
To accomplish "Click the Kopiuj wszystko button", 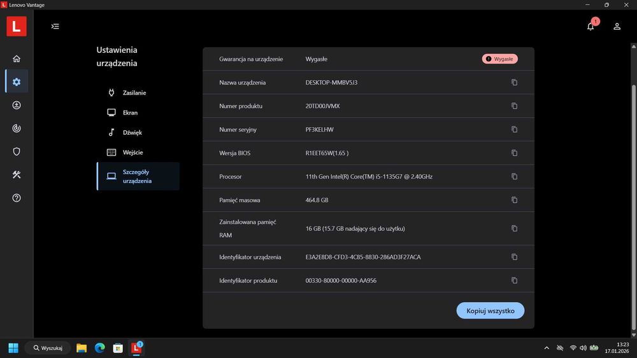I will click(490, 310).
